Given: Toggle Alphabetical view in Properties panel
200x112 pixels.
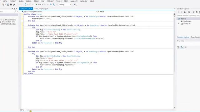Looking at the screenshot, I should pos(182,47).
